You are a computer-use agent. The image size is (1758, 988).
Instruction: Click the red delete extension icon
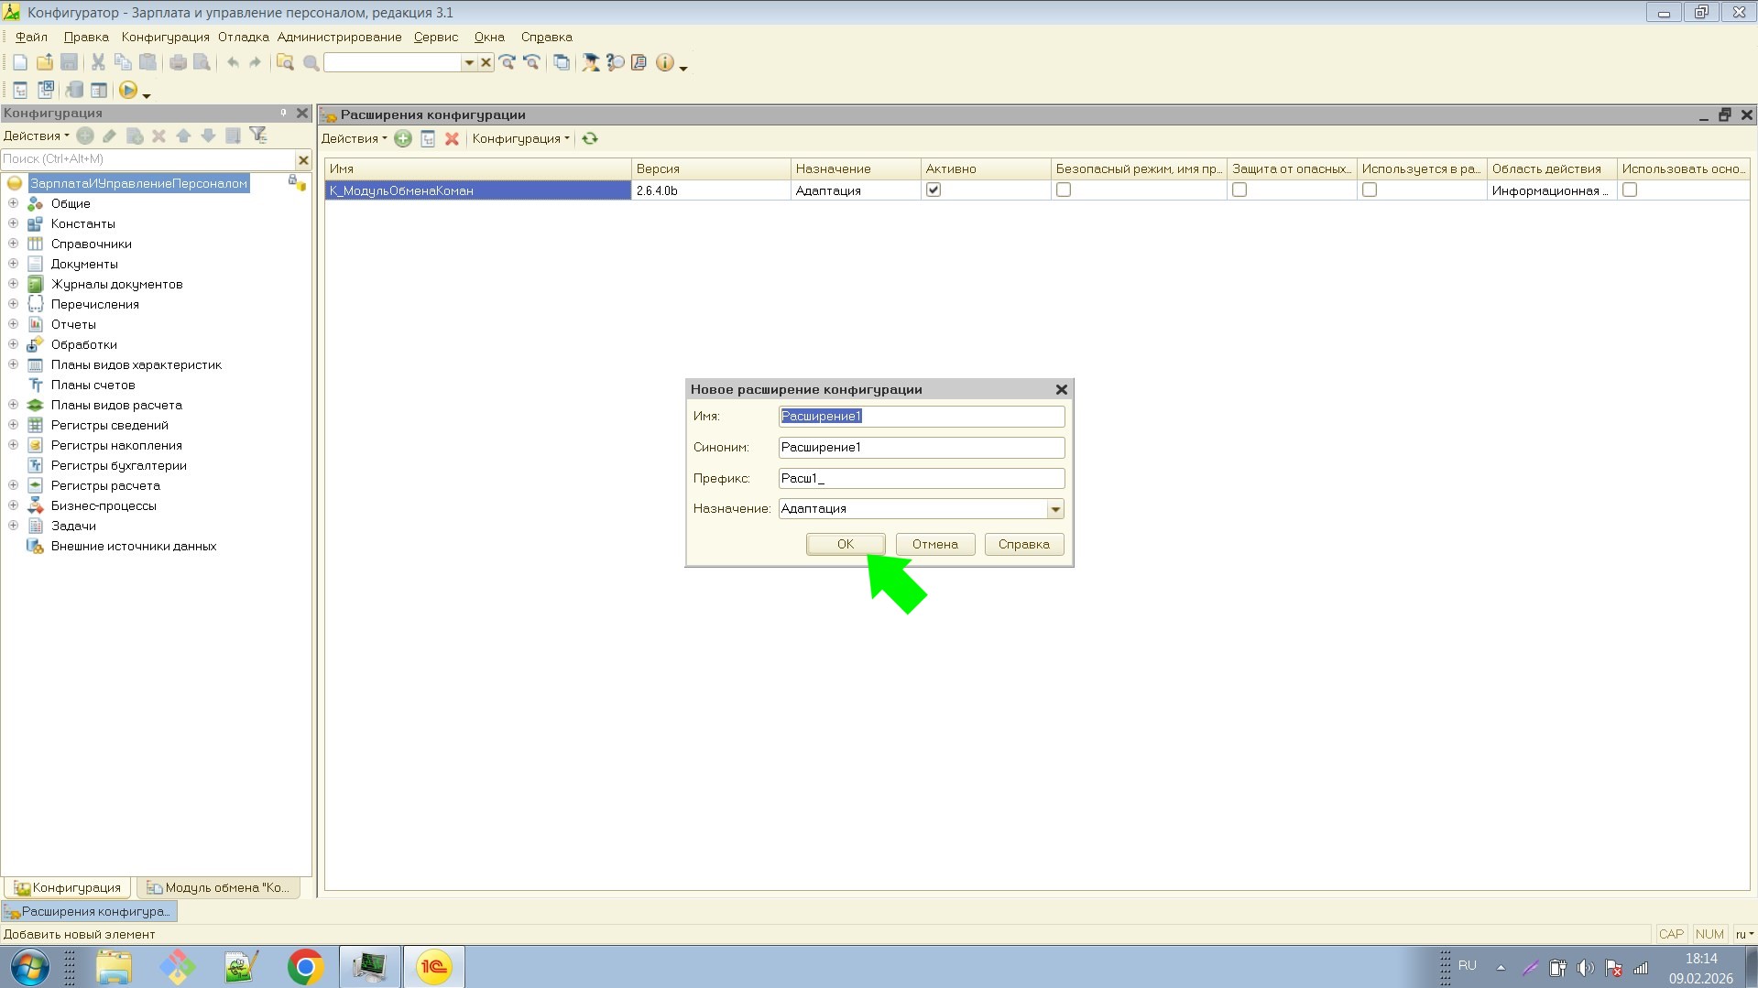tap(452, 139)
